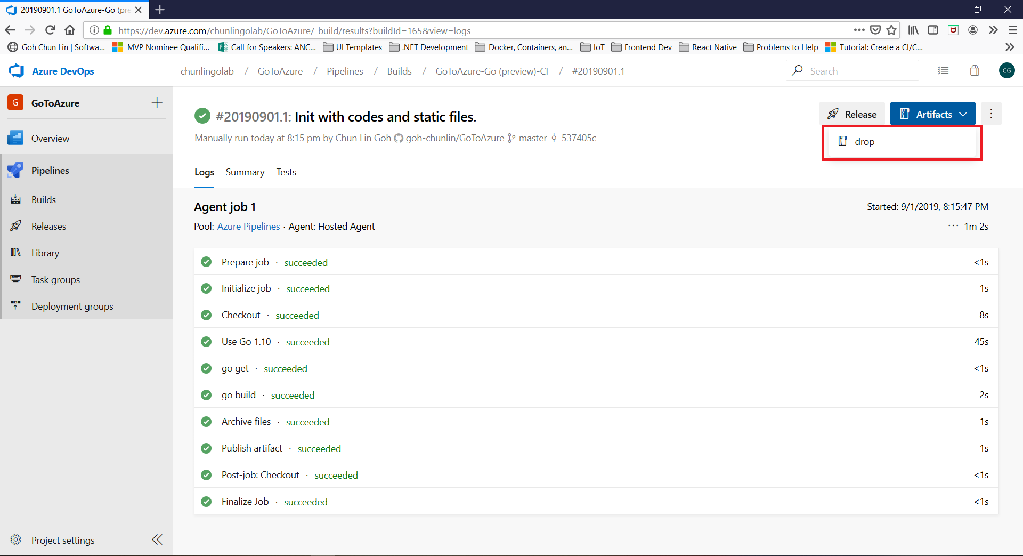The width and height of the screenshot is (1023, 556).
Task: Click the plus icon next to GoToAzure
Action: [x=157, y=102]
